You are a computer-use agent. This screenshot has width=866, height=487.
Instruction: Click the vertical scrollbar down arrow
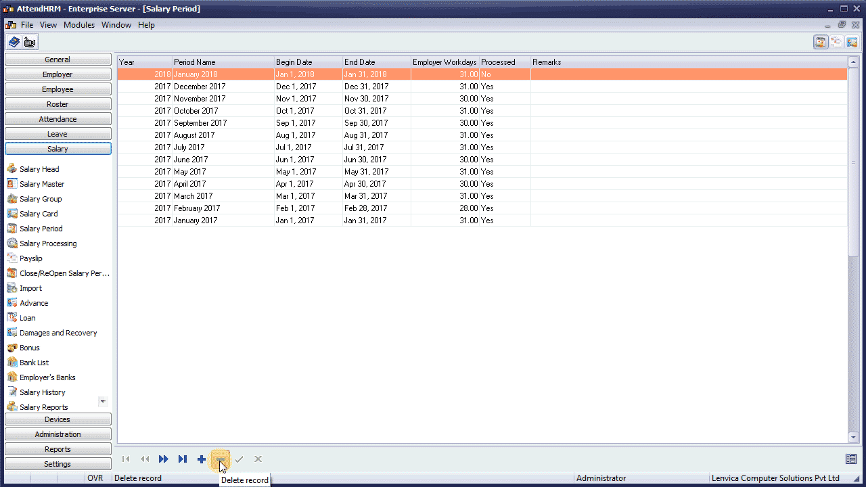[853, 438]
